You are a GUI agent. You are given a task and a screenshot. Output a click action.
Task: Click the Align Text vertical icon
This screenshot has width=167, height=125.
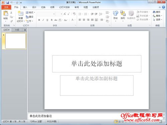tap(107, 17)
